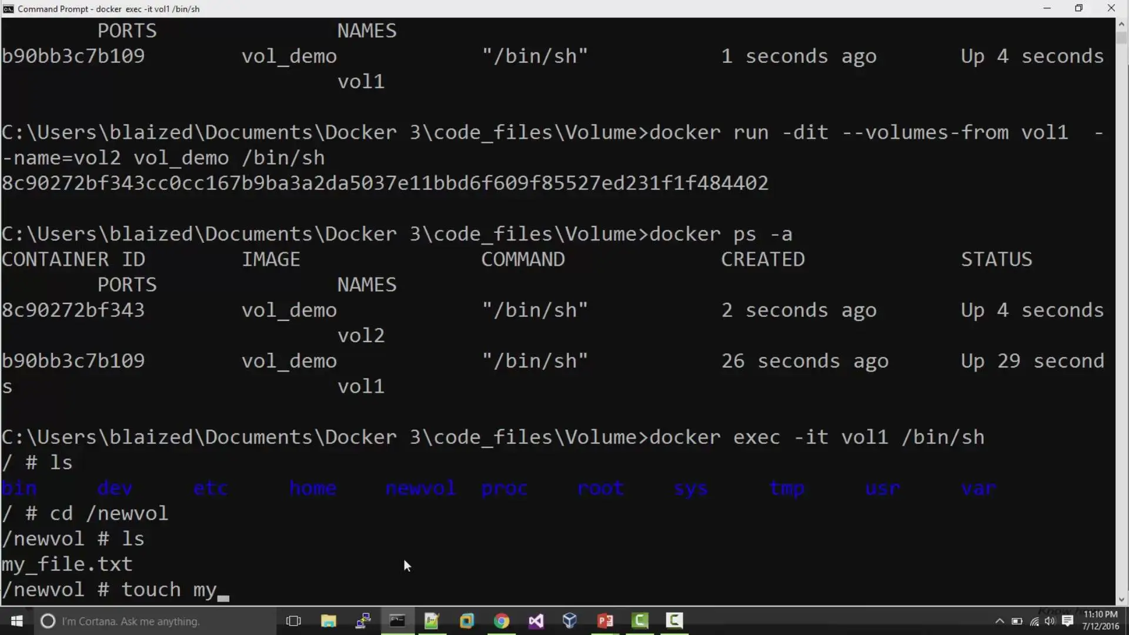The width and height of the screenshot is (1129, 635).
Task: Open the Wi-Fi network tray icon
Action: [x=1034, y=621]
